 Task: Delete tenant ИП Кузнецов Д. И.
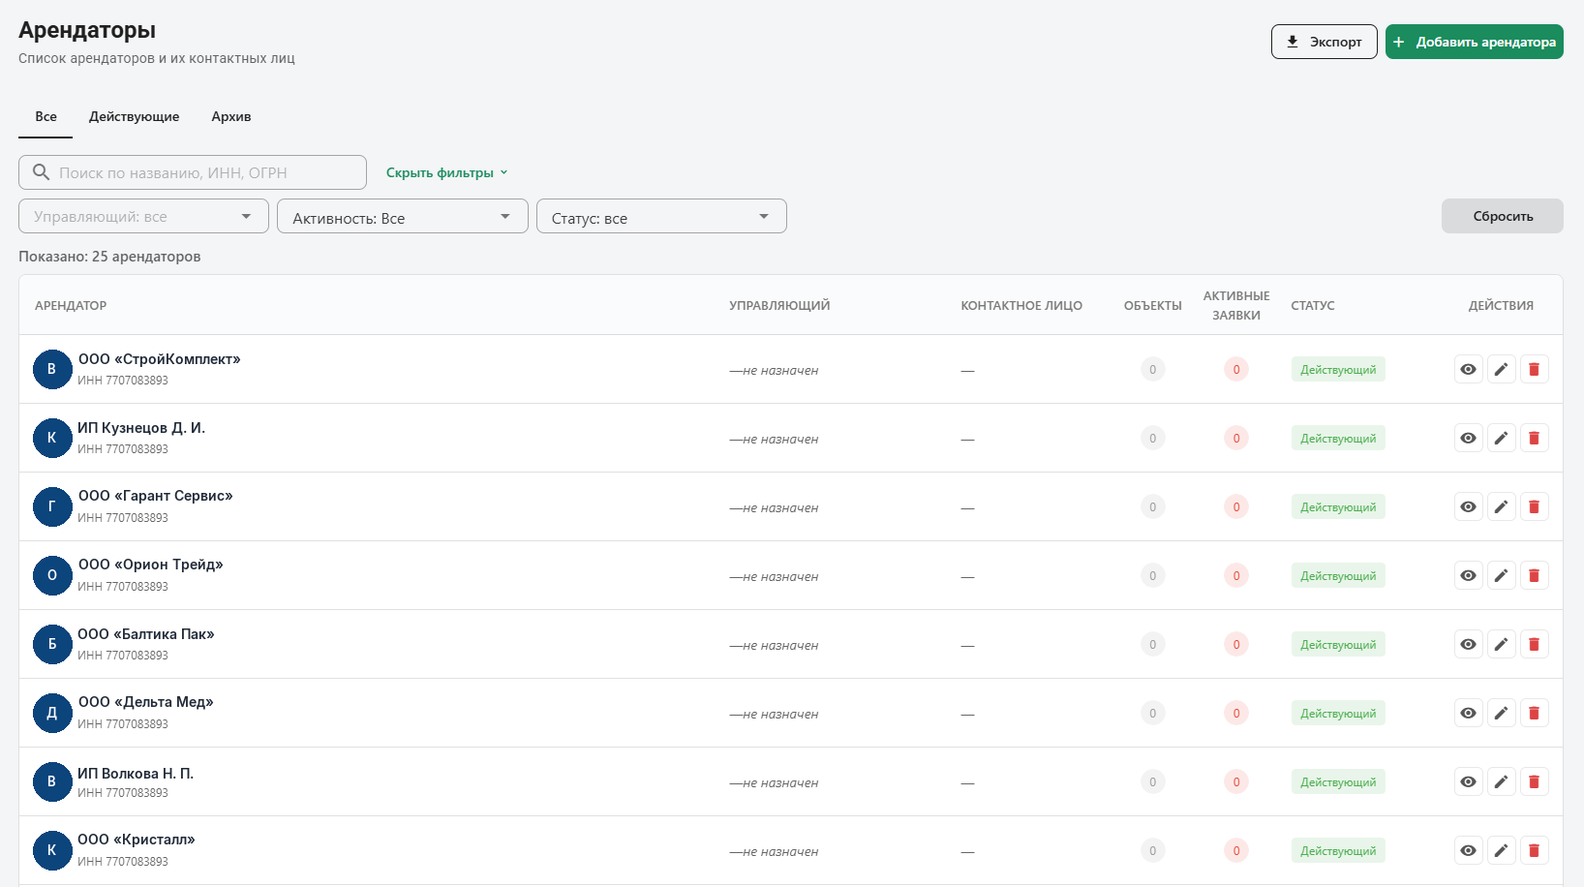pos(1534,438)
